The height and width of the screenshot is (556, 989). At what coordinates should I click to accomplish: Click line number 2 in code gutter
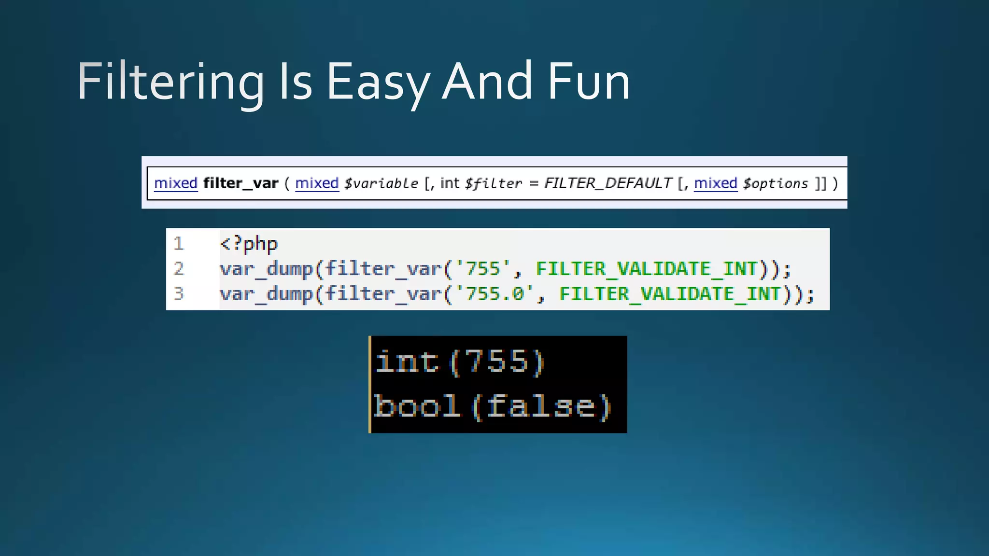pyautogui.click(x=179, y=269)
